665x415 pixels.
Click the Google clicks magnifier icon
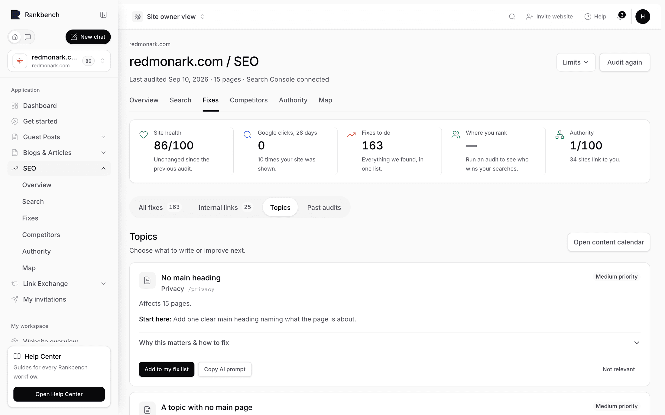(248, 135)
